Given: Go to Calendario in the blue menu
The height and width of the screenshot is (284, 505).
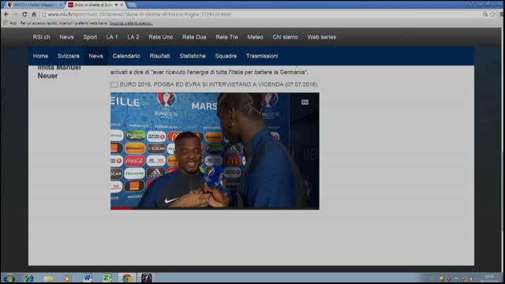Looking at the screenshot, I should [x=126, y=56].
